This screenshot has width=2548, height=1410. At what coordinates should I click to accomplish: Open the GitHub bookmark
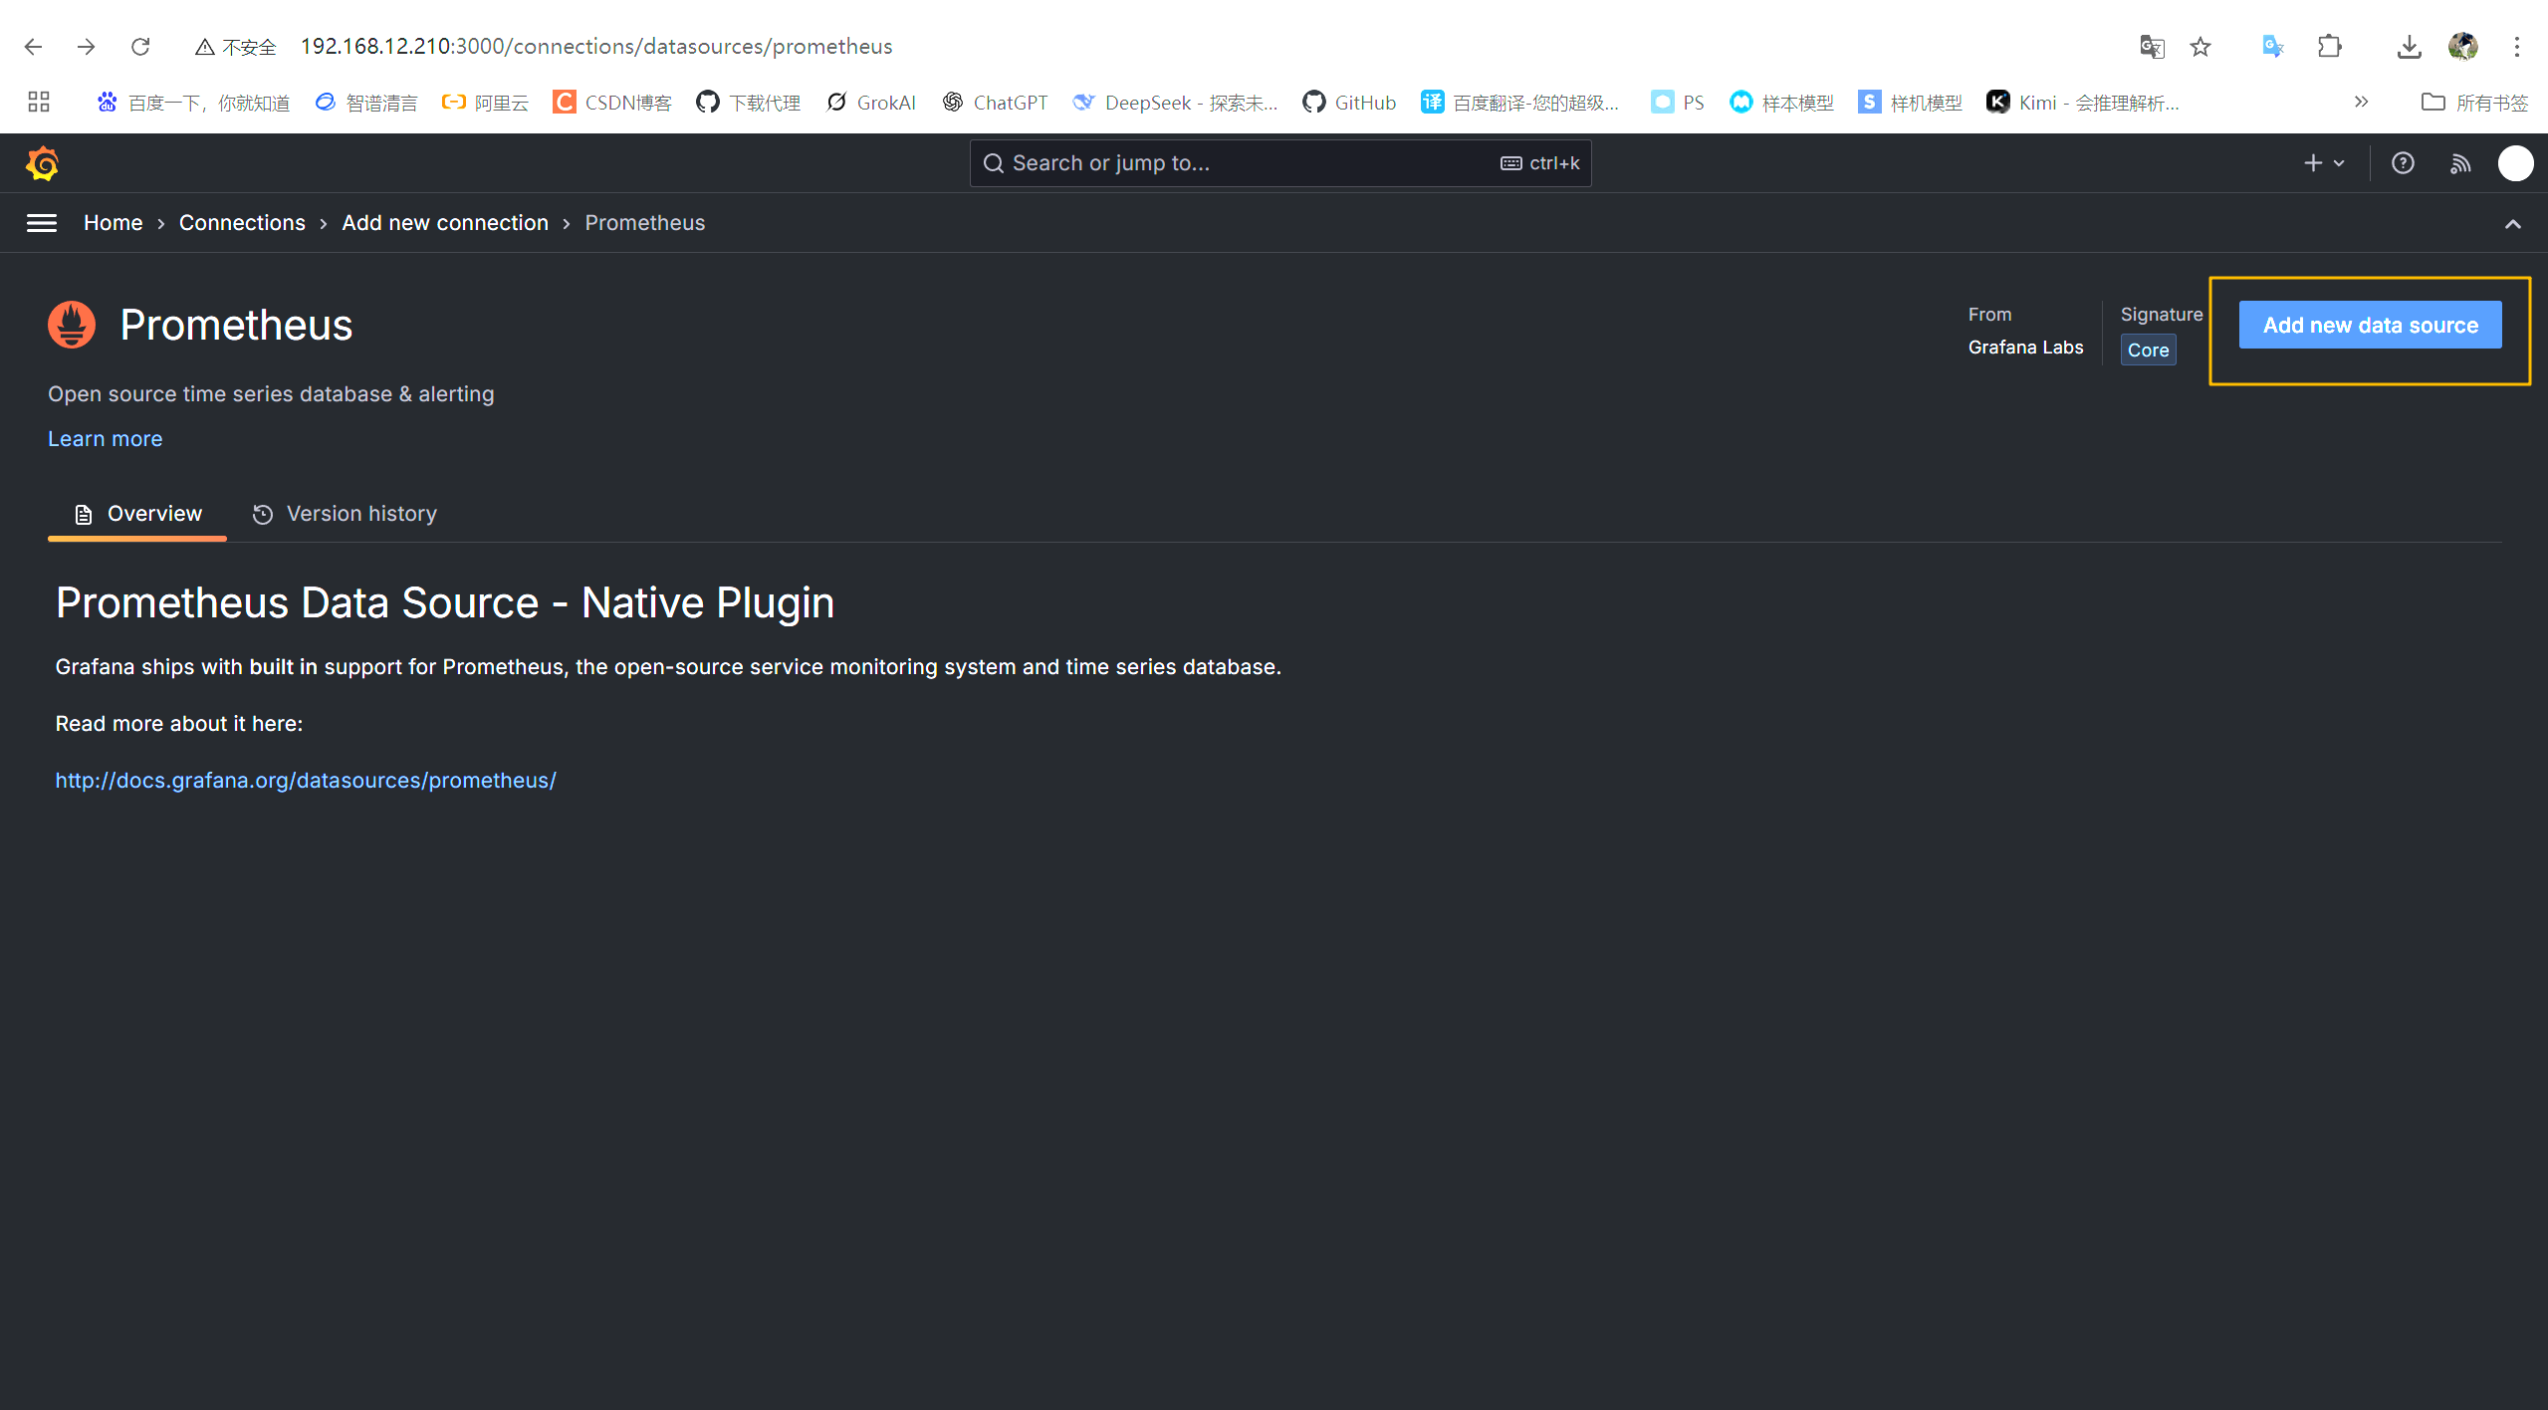(x=1348, y=103)
